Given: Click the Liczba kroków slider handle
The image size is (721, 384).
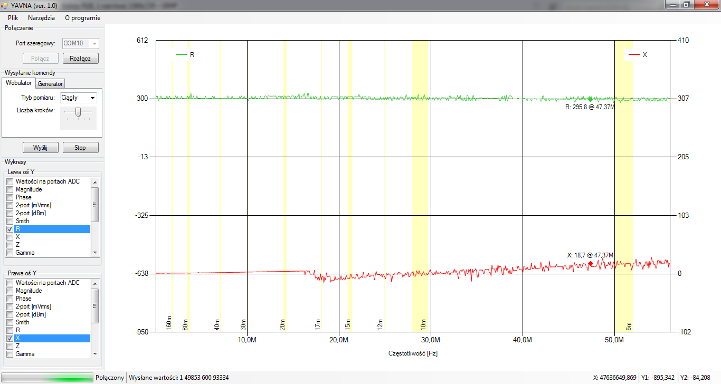Looking at the screenshot, I should [x=78, y=112].
